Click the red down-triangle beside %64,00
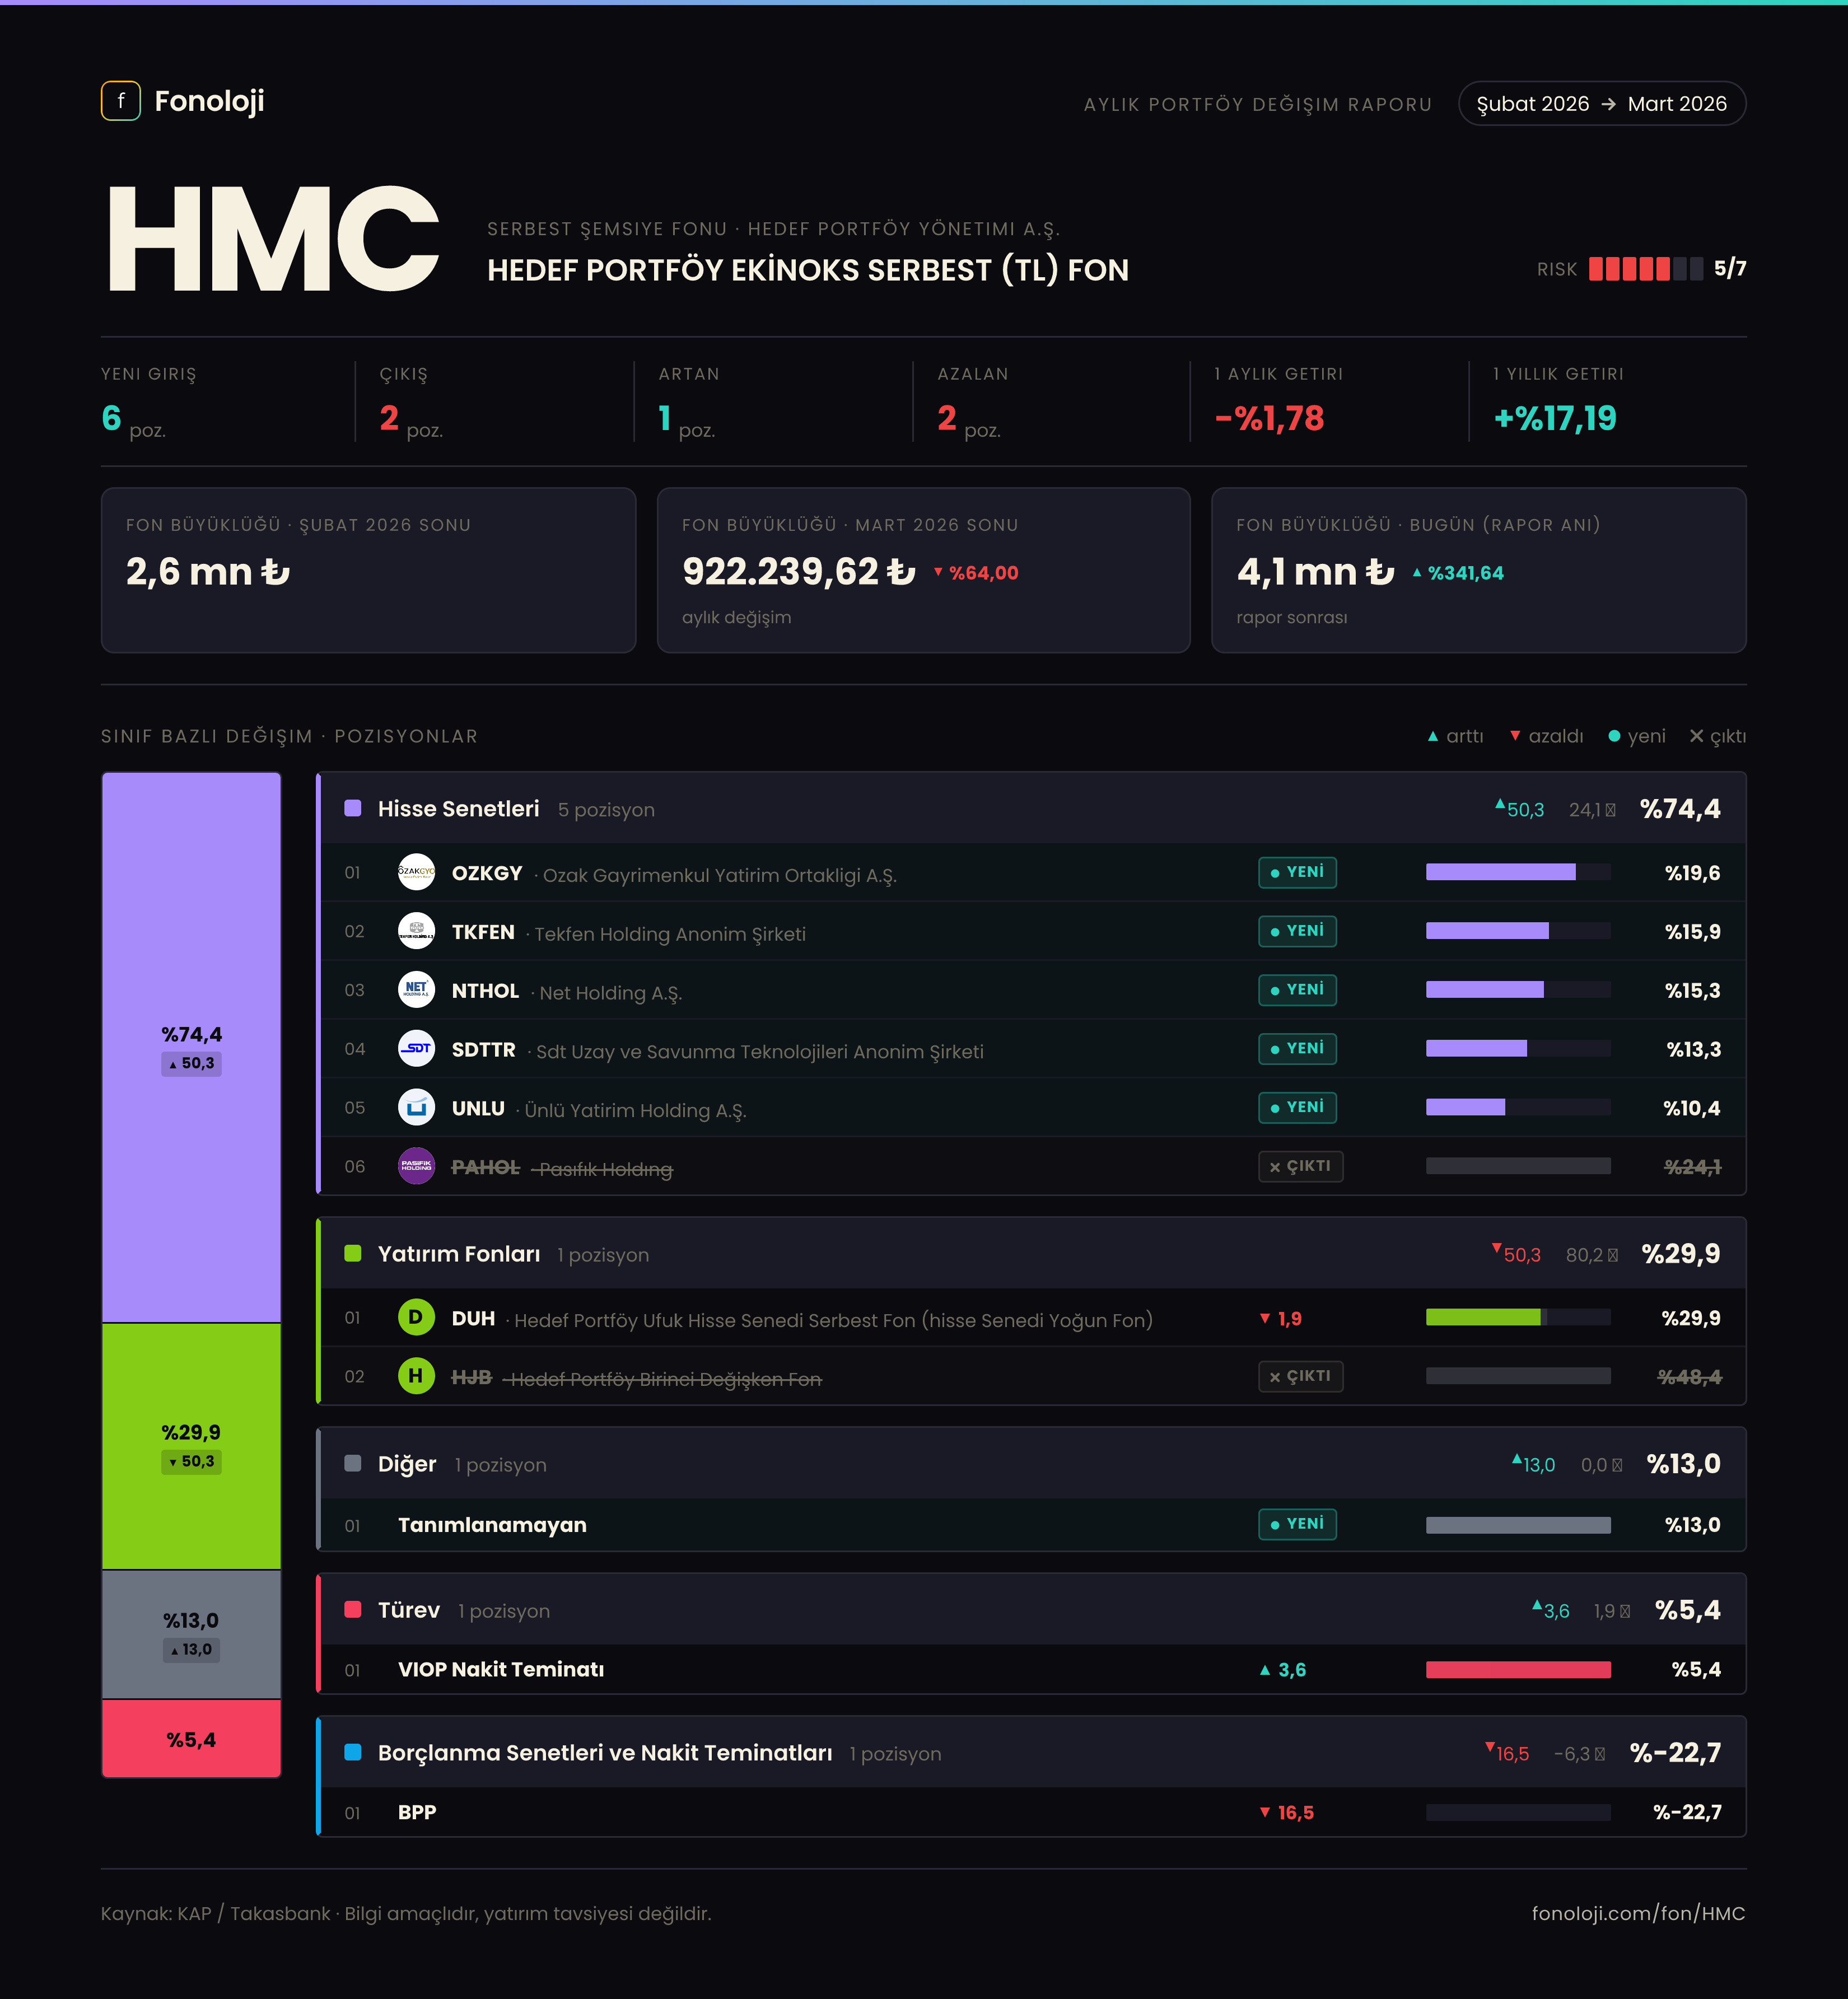Image resolution: width=1848 pixels, height=1999 pixels. click(938, 572)
